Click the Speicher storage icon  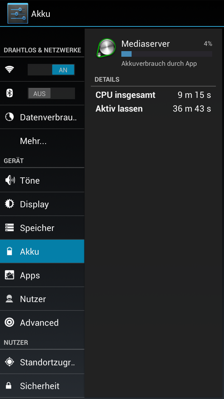[10, 228]
